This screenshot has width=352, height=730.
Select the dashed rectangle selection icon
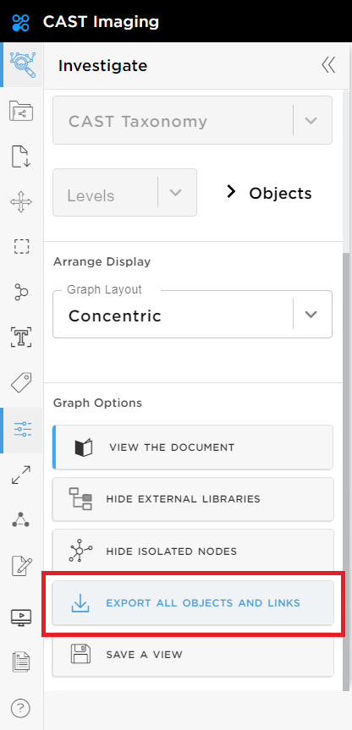pyautogui.click(x=21, y=246)
